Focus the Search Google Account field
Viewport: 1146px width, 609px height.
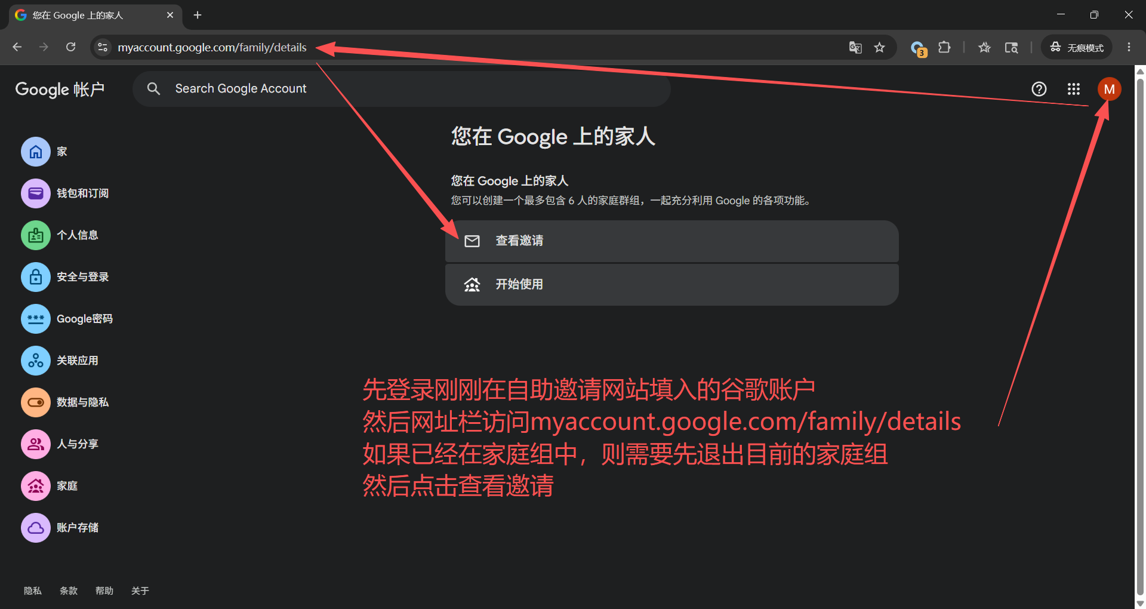coord(402,88)
